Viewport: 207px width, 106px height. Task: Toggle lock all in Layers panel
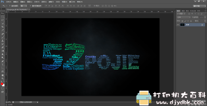(x=191, y=21)
